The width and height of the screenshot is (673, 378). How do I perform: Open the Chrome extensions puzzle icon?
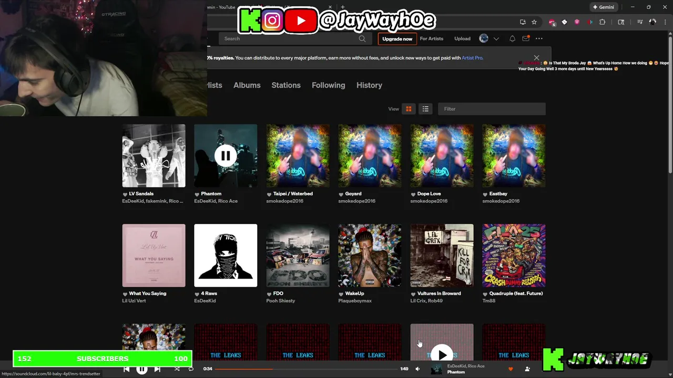point(603,22)
